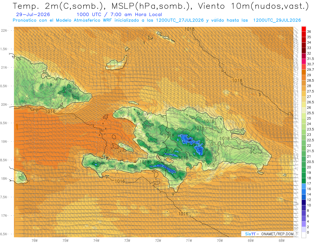Click legend value 31.5
316x244 pixels.
[310, 59]
